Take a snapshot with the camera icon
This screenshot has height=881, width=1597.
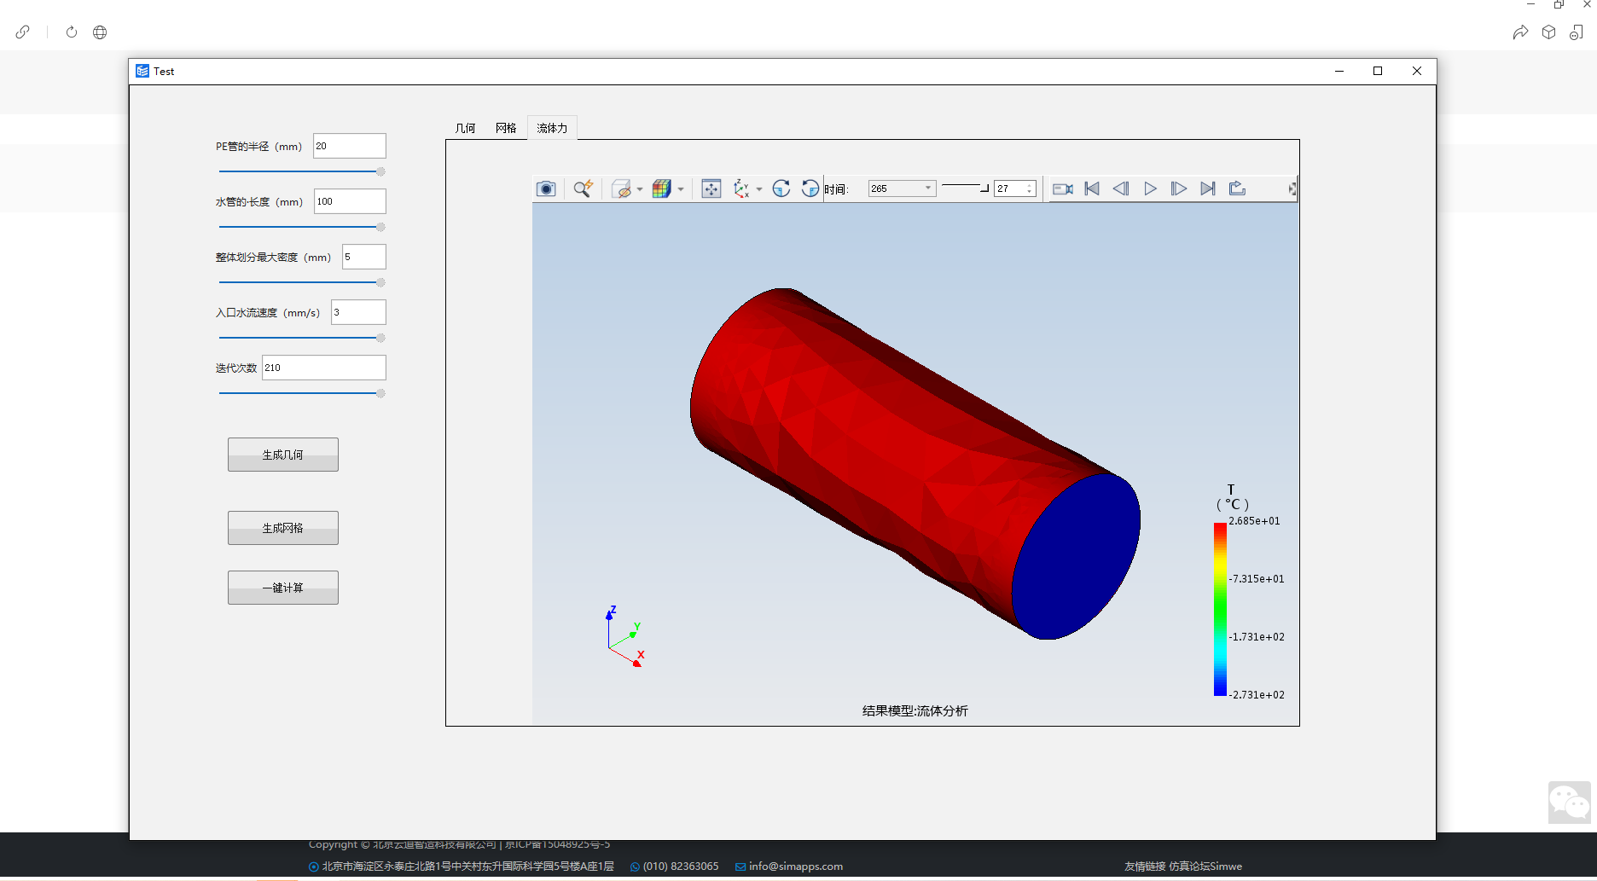[x=546, y=188]
